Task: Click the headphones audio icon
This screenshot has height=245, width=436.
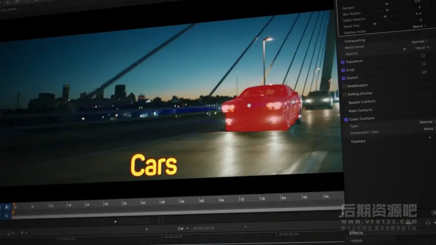Action: click(x=428, y=222)
